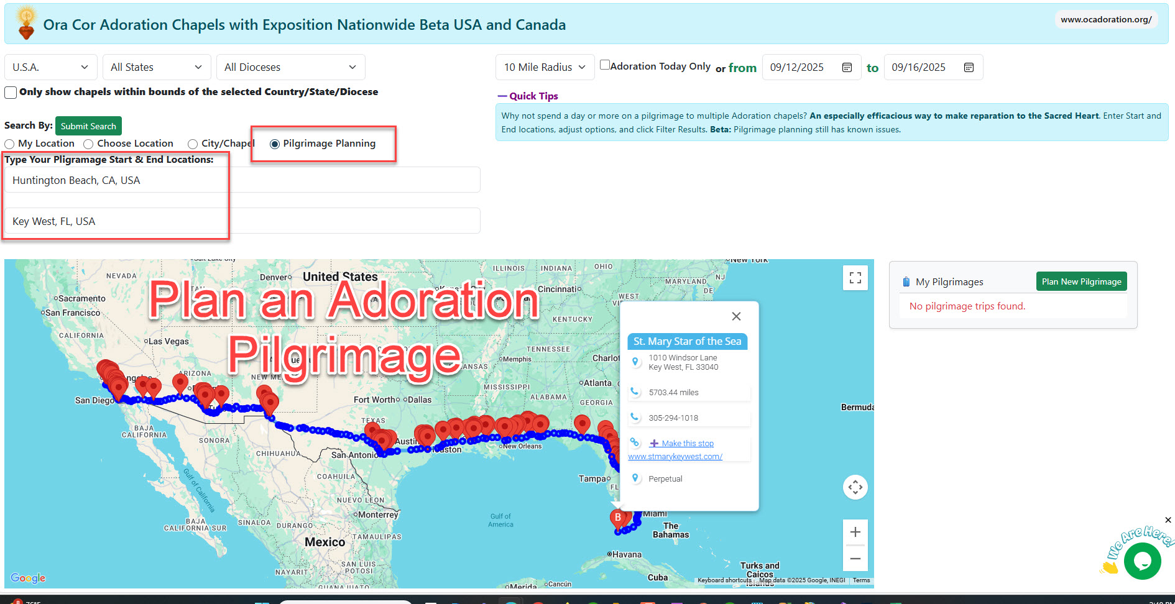The image size is (1175, 604).
Task: Open the green chat widget bubble
Action: tap(1142, 561)
